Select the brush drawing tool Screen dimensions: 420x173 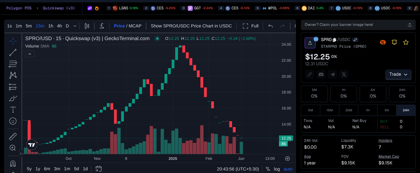13,98
